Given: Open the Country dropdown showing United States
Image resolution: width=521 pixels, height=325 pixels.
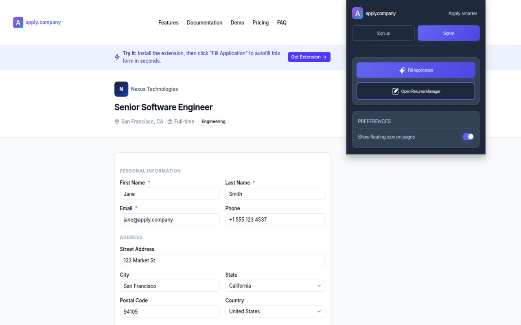Looking at the screenshot, I should click(275, 311).
